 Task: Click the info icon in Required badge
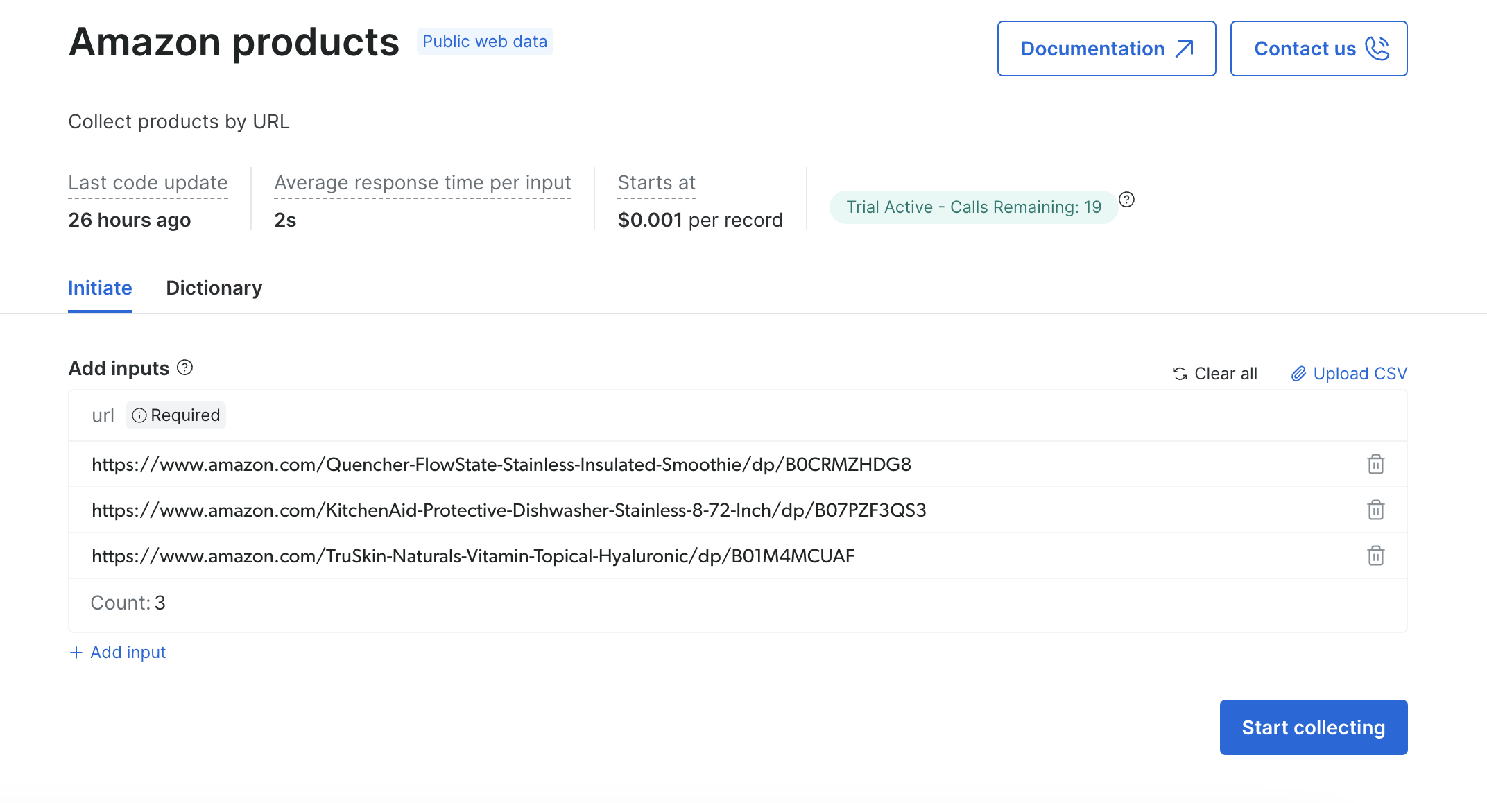point(139,415)
